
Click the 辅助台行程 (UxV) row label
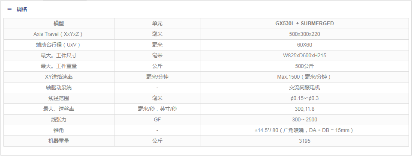(59, 45)
